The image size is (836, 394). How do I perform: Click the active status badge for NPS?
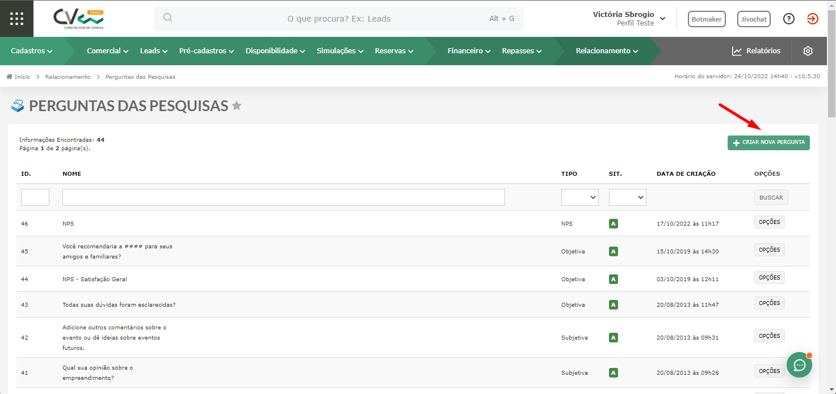tap(613, 223)
